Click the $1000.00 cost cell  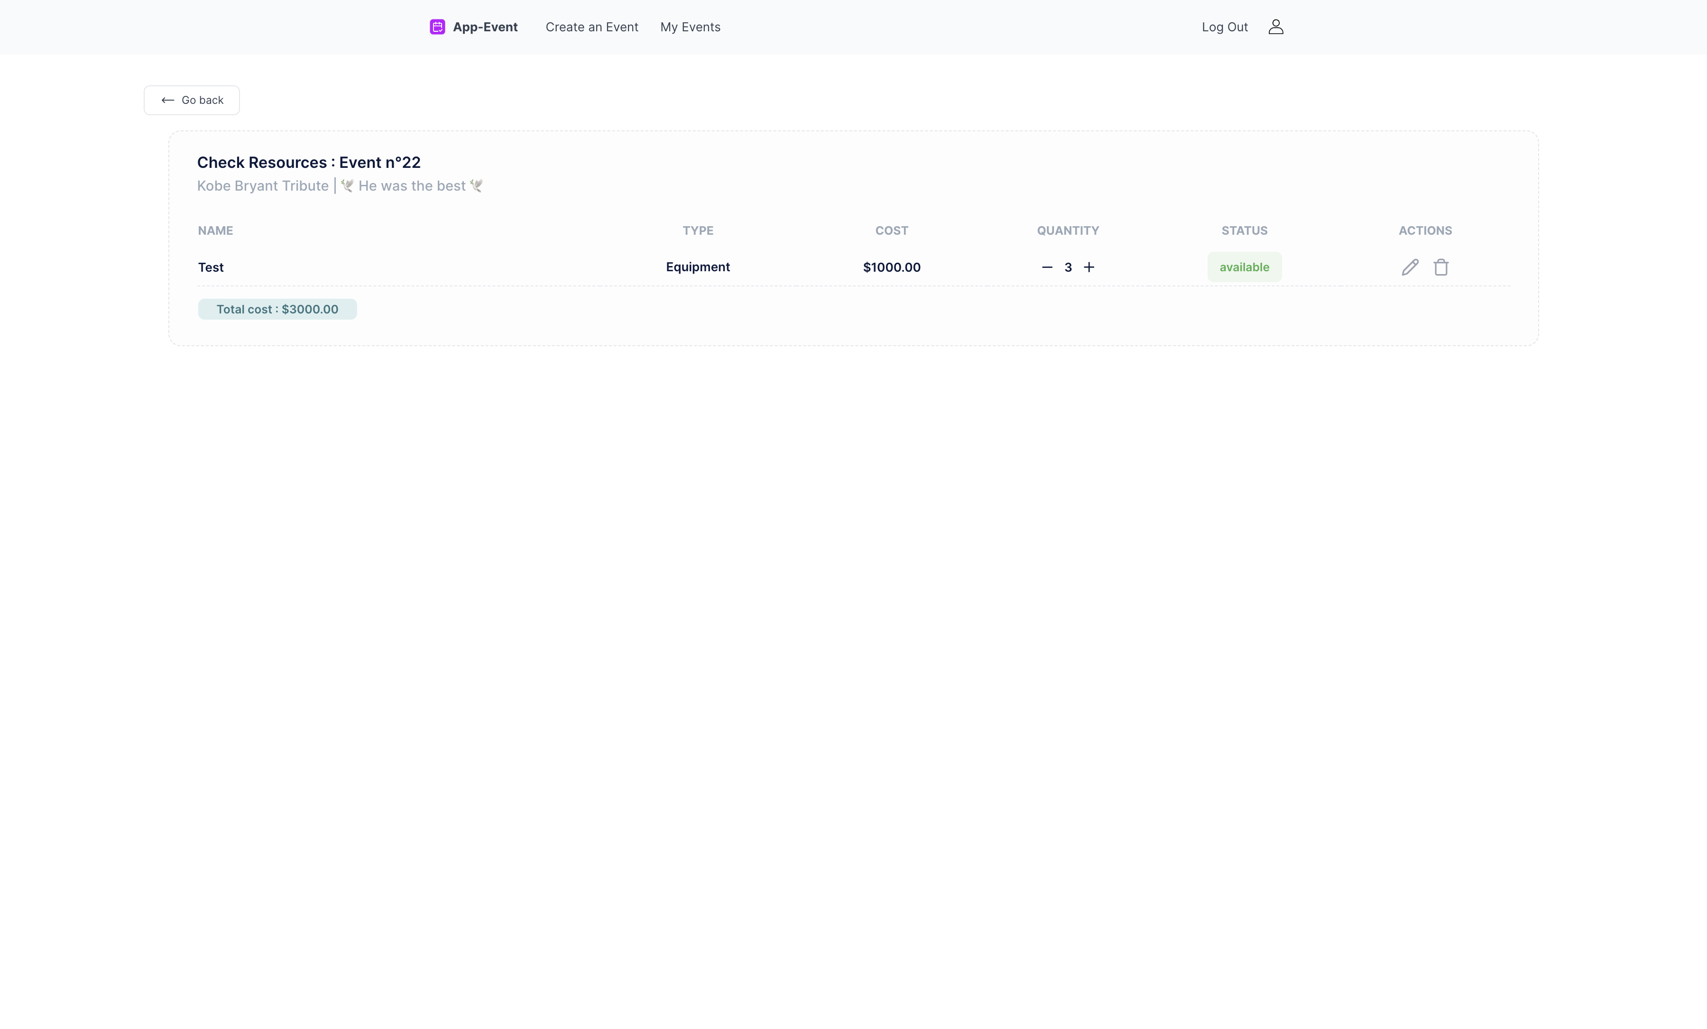coord(892,267)
